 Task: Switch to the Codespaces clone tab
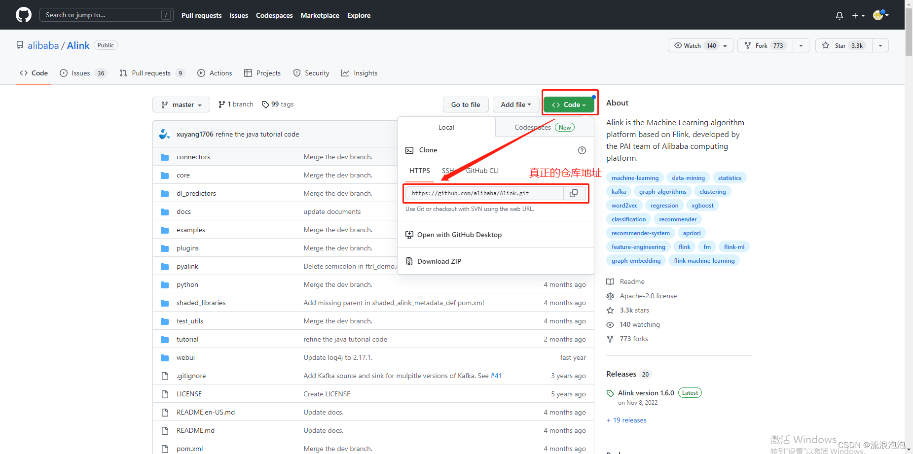point(545,127)
